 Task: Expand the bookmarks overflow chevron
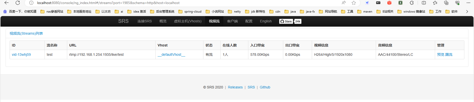(467, 12)
